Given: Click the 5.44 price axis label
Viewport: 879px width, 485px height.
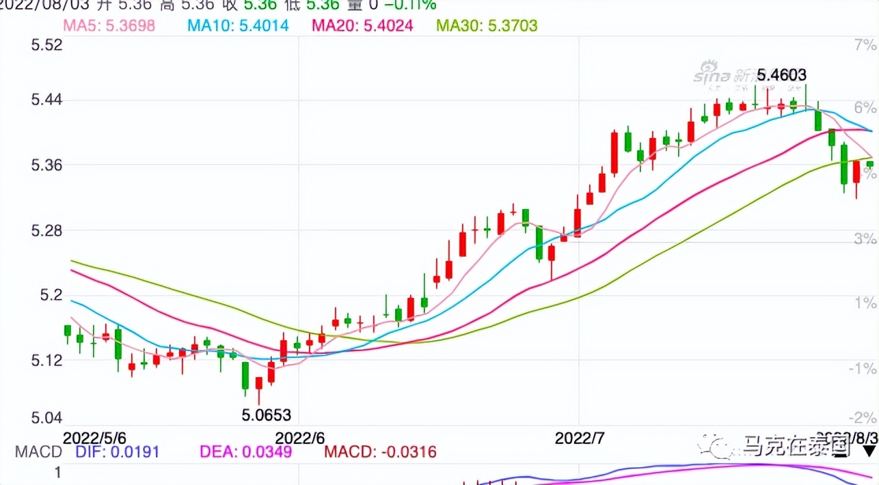Looking at the screenshot, I should [x=46, y=100].
